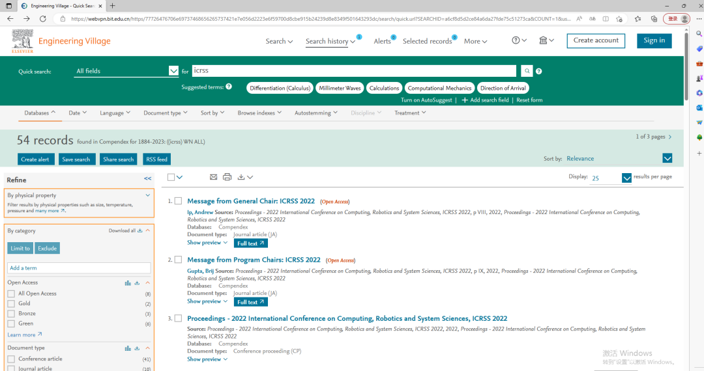
Task: Expand the Date filter dropdown
Action: click(x=78, y=113)
